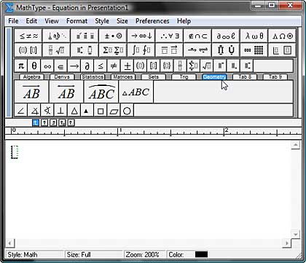Open the summation templates palette
The height and width of the screenshot is (263, 306).
[113, 50]
